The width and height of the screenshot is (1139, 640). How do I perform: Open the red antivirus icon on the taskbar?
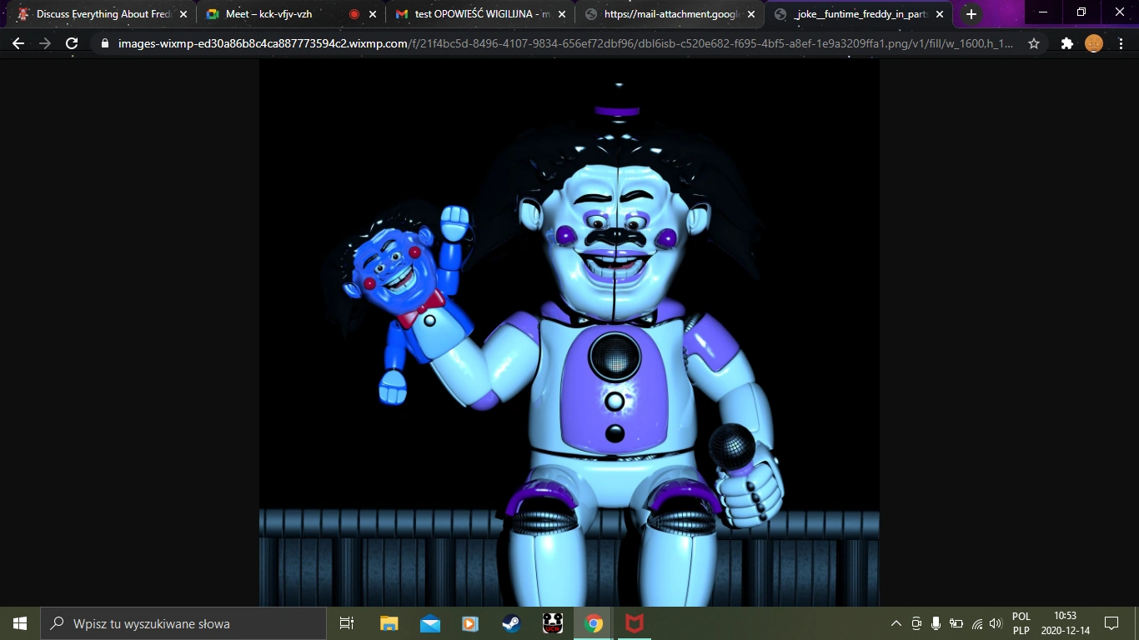[x=633, y=622]
